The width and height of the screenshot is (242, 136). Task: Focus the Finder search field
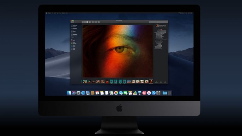pyautogui.click(x=158, y=22)
